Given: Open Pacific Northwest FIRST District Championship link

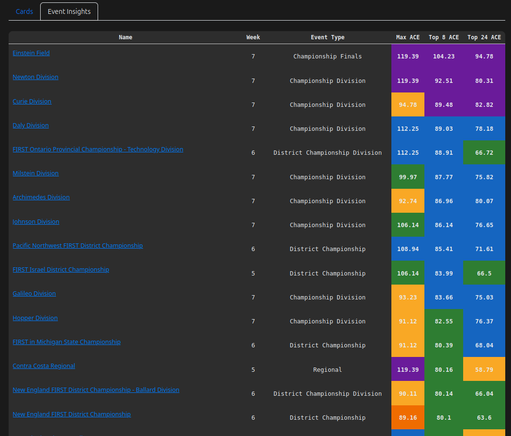Looking at the screenshot, I should coord(78,245).
